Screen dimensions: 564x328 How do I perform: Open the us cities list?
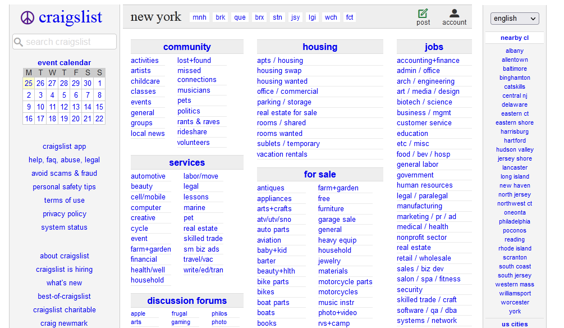tap(515, 324)
